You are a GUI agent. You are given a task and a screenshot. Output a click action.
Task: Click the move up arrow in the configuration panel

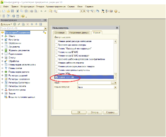tap(32, 24)
